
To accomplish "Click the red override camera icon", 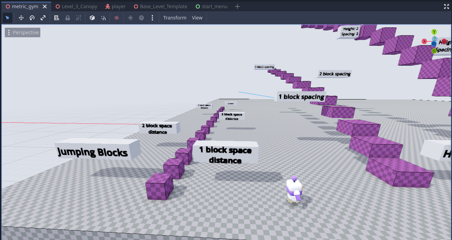I will click(117, 18).
